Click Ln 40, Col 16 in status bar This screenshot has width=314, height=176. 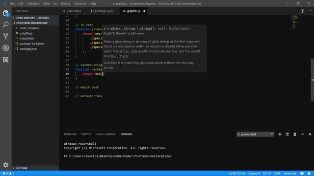click(x=236, y=174)
